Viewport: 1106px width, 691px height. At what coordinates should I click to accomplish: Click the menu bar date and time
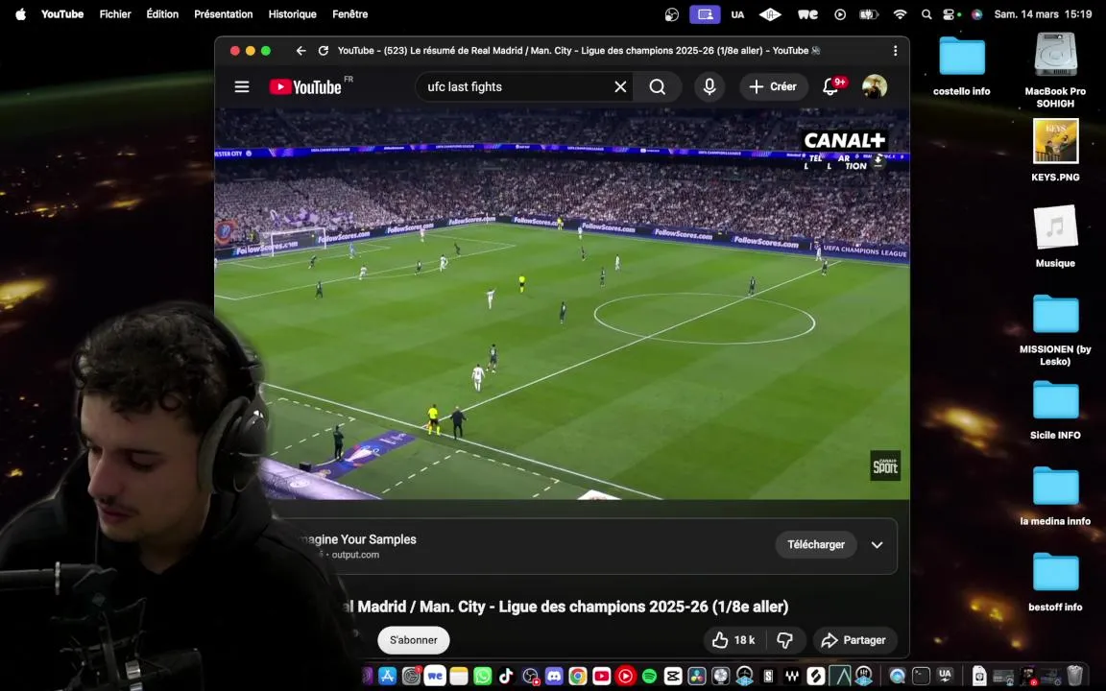coord(1043,14)
